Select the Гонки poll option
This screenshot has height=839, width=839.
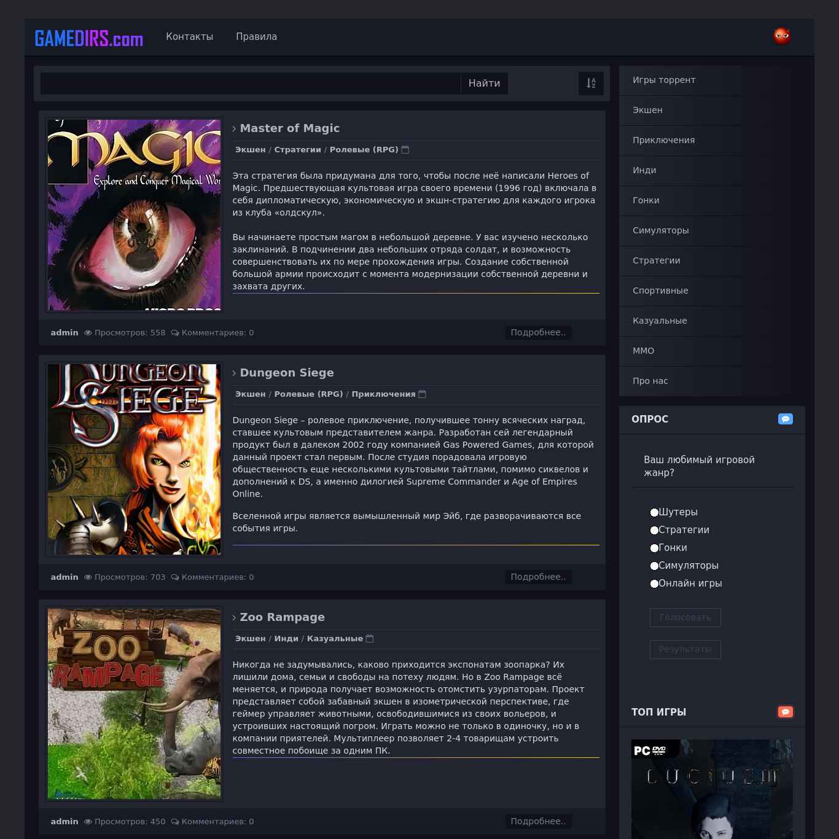tap(654, 548)
